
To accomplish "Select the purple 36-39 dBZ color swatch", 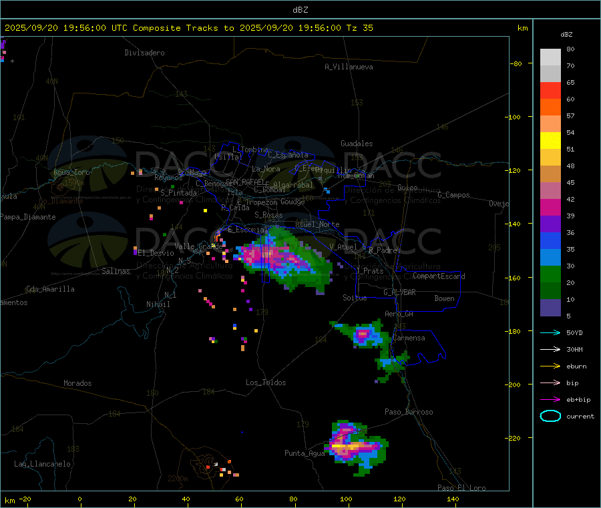I will pyautogui.click(x=550, y=224).
